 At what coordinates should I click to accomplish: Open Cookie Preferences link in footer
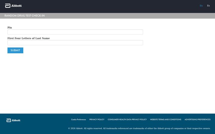click(79, 119)
